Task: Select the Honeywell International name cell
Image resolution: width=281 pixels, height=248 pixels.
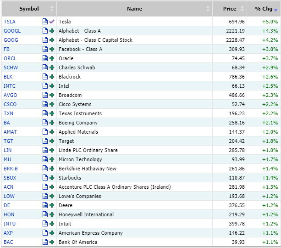Action: (x=134, y=214)
